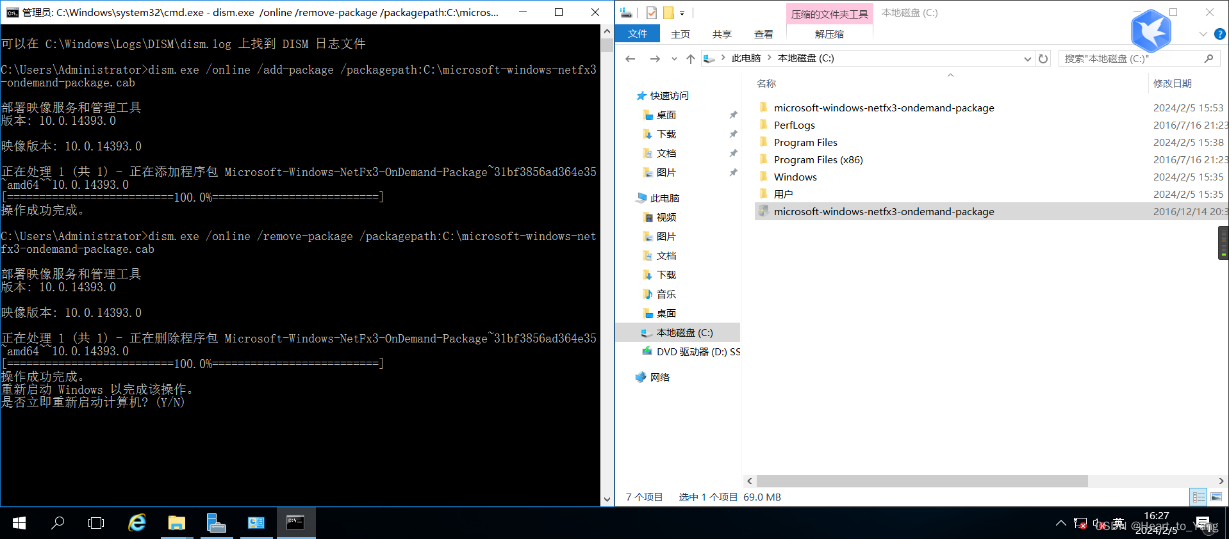
Task: Select 快速访问 in the navigation pane
Action: coord(670,96)
